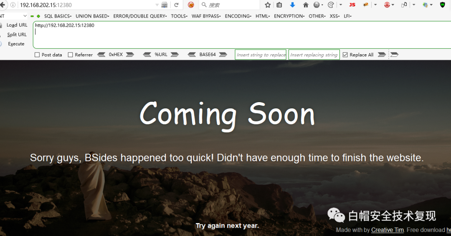Click the 'Sorry guys, BSides happened too quick!' text

click(122, 158)
